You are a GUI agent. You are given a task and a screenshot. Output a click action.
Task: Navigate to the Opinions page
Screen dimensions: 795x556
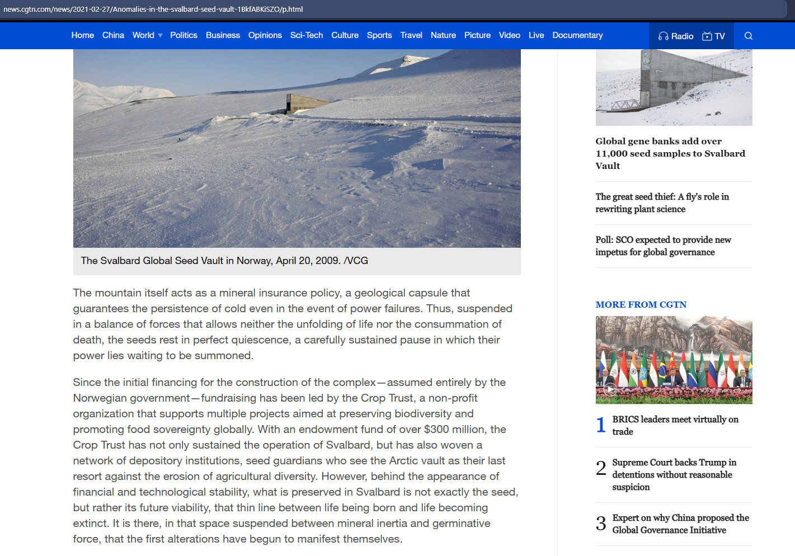[x=265, y=35]
